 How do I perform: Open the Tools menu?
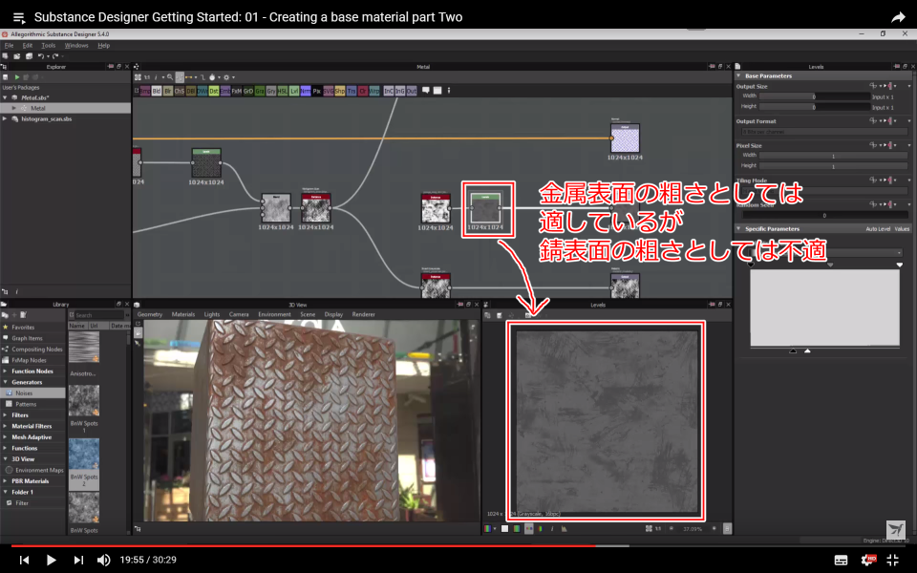pyautogui.click(x=49, y=45)
